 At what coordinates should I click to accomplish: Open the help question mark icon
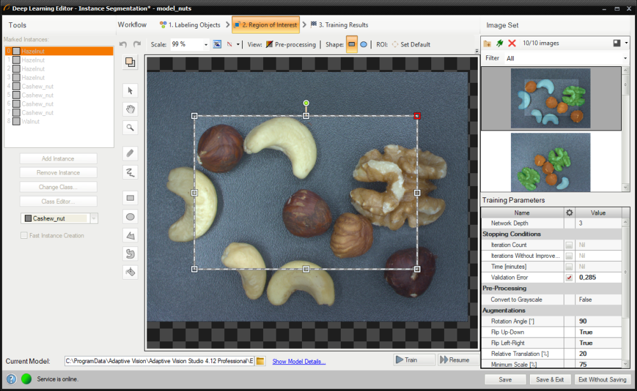[x=10, y=380]
